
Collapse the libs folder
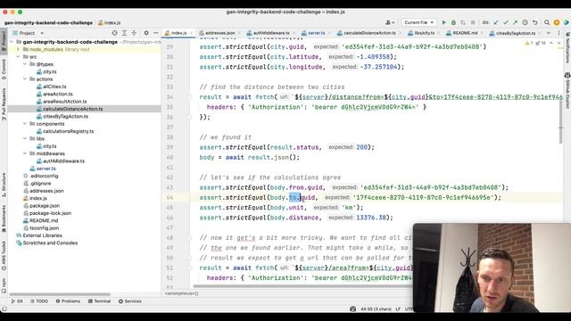click(x=25, y=139)
